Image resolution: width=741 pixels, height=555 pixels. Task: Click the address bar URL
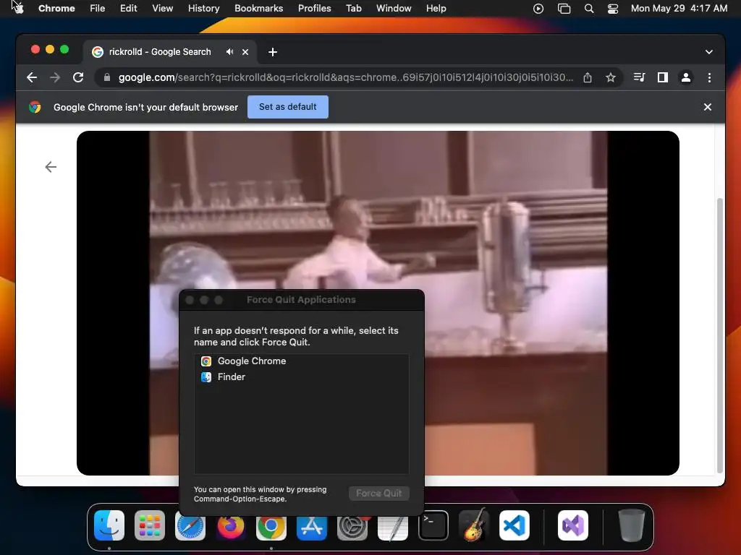coord(345,77)
